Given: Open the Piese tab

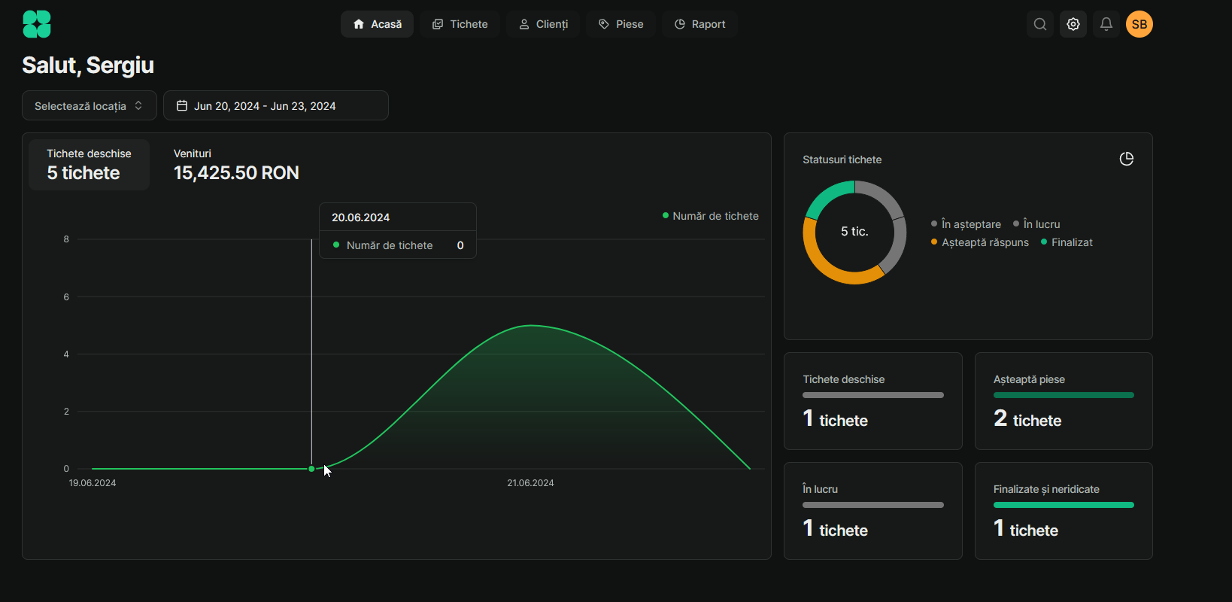Looking at the screenshot, I should 621,24.
